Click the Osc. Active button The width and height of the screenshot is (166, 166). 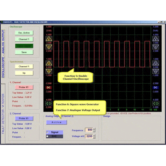[24, 33]
